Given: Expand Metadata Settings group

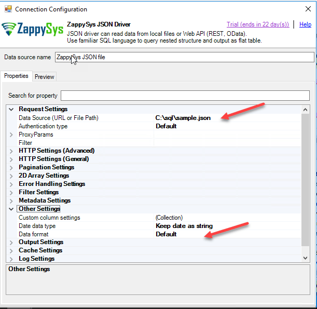Looking at the screenshot, I should coord(11,201).
